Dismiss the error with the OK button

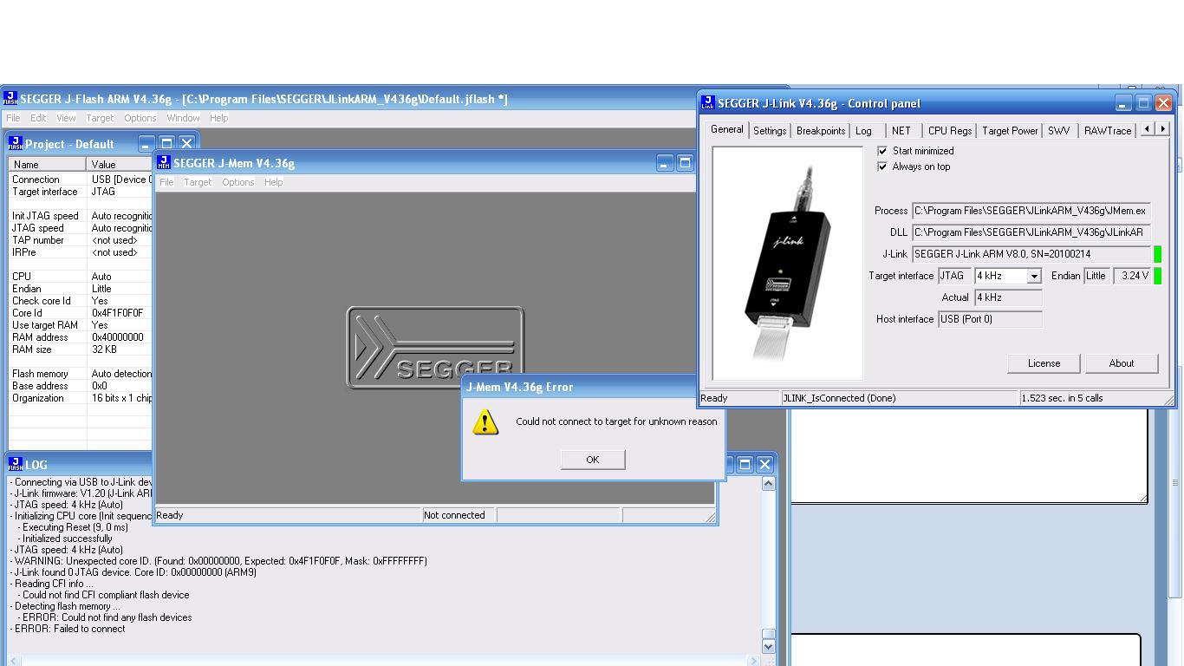[x=593, y=460]
